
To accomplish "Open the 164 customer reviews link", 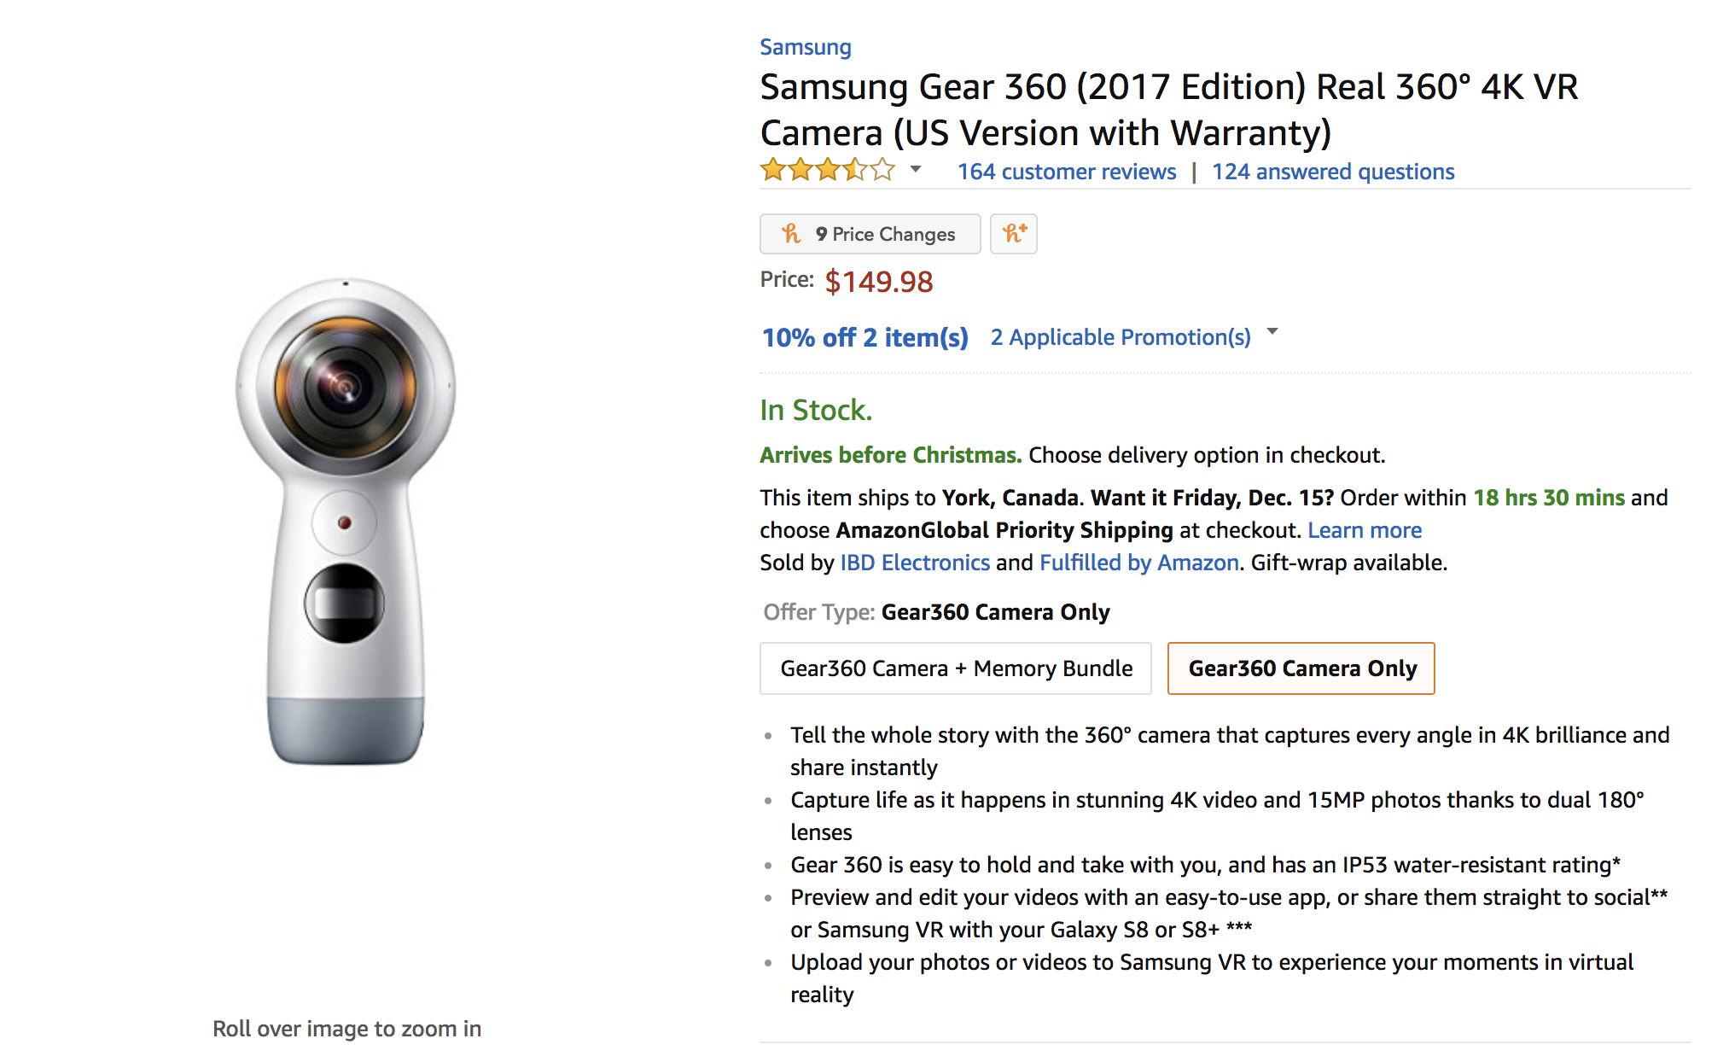I will point(1066,172).
